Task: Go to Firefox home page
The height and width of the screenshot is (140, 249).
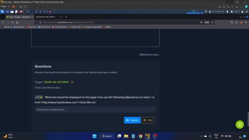Action: pyautogui.click(x=17, y=23)
